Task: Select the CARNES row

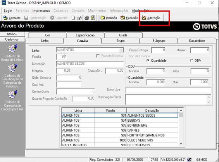Action: (x=120, y=130)
